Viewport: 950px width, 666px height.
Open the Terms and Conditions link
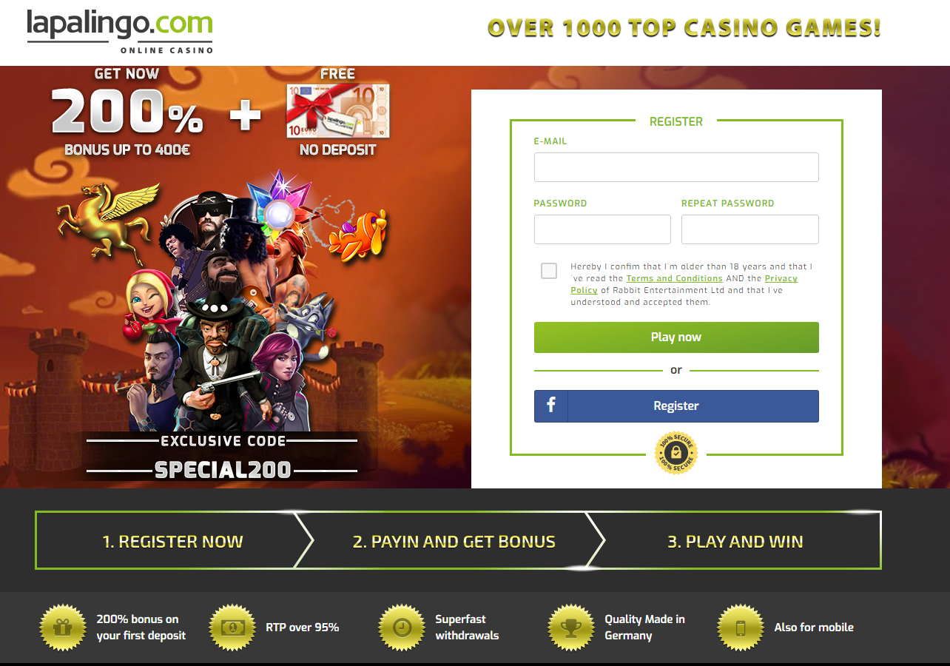[x=674, y=278]
